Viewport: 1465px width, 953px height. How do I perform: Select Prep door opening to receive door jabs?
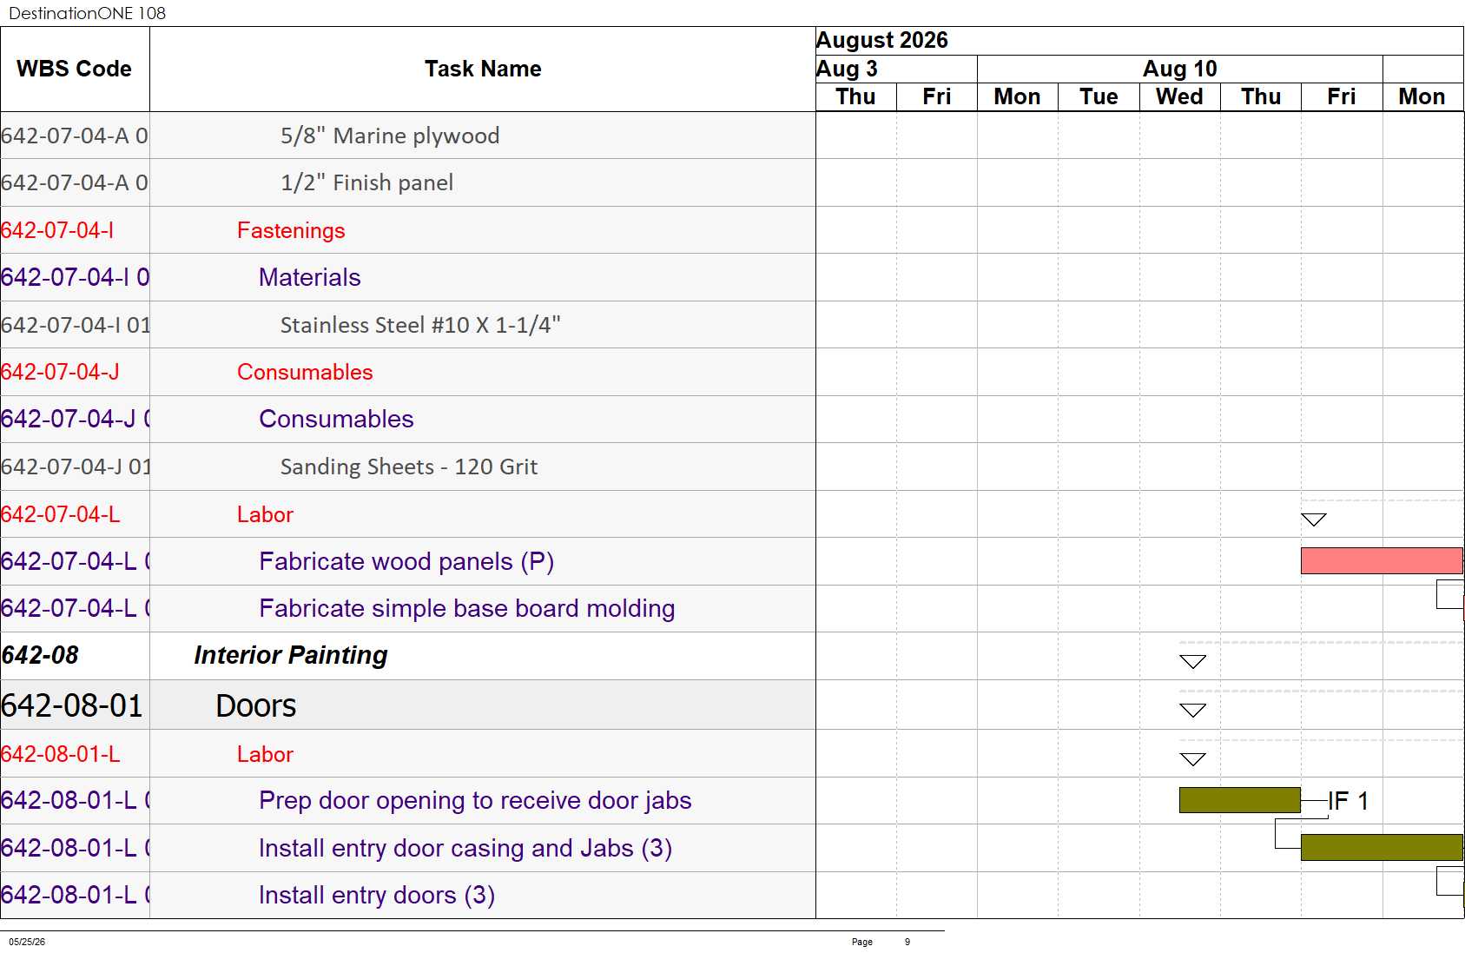point(408,800)
